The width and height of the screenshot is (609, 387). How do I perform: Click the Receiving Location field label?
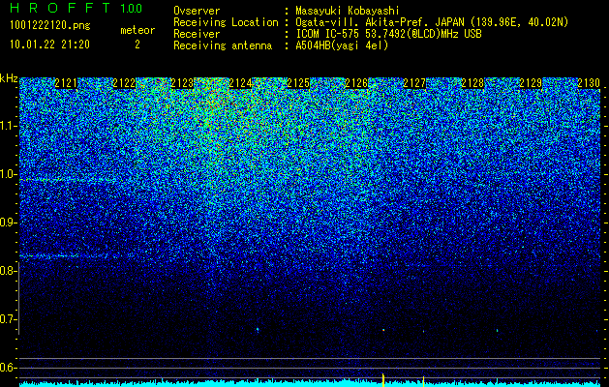point(226,22)
